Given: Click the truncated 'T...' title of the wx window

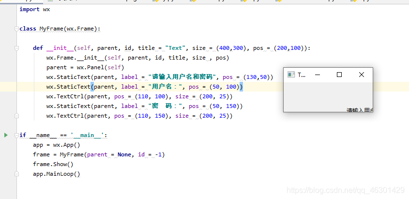Looking at the screenshot, I should coord(301,75).
